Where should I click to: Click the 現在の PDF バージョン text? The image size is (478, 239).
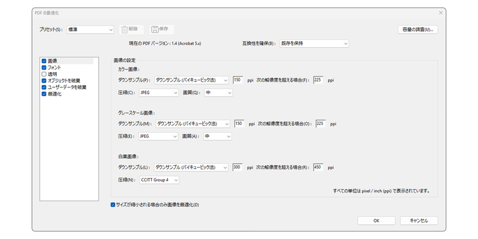[165, 43]
